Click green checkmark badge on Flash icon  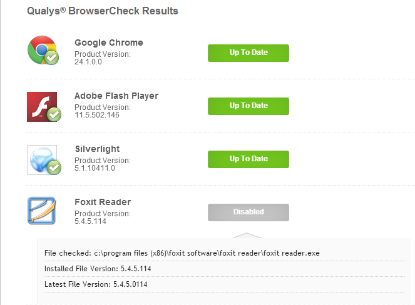coord(54,114)
